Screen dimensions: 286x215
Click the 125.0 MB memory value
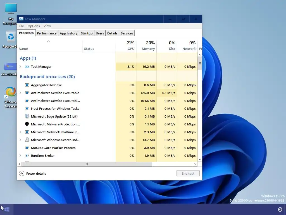(x=147, y=93)
